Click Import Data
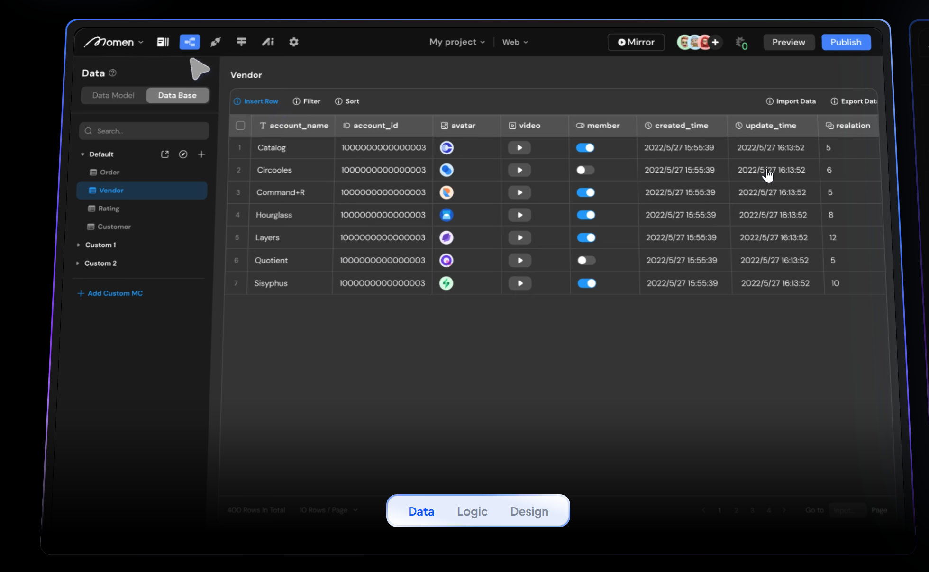The width and height of the screenshot is (929, 572). coord(791,101)
